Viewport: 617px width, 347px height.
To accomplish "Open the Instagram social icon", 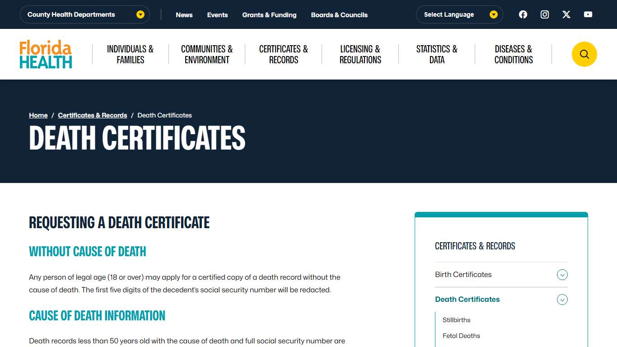I will coord(544,14).
